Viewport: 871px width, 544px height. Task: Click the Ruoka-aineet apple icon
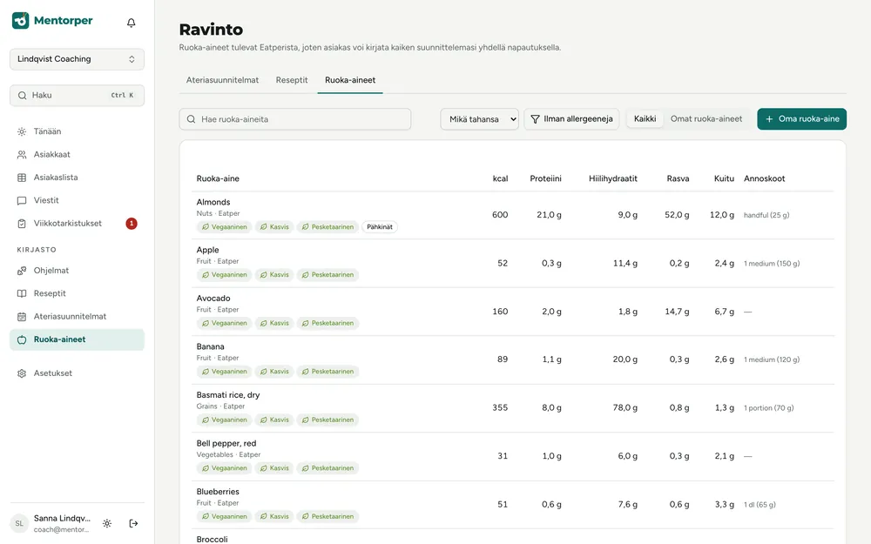click(22, 339)
